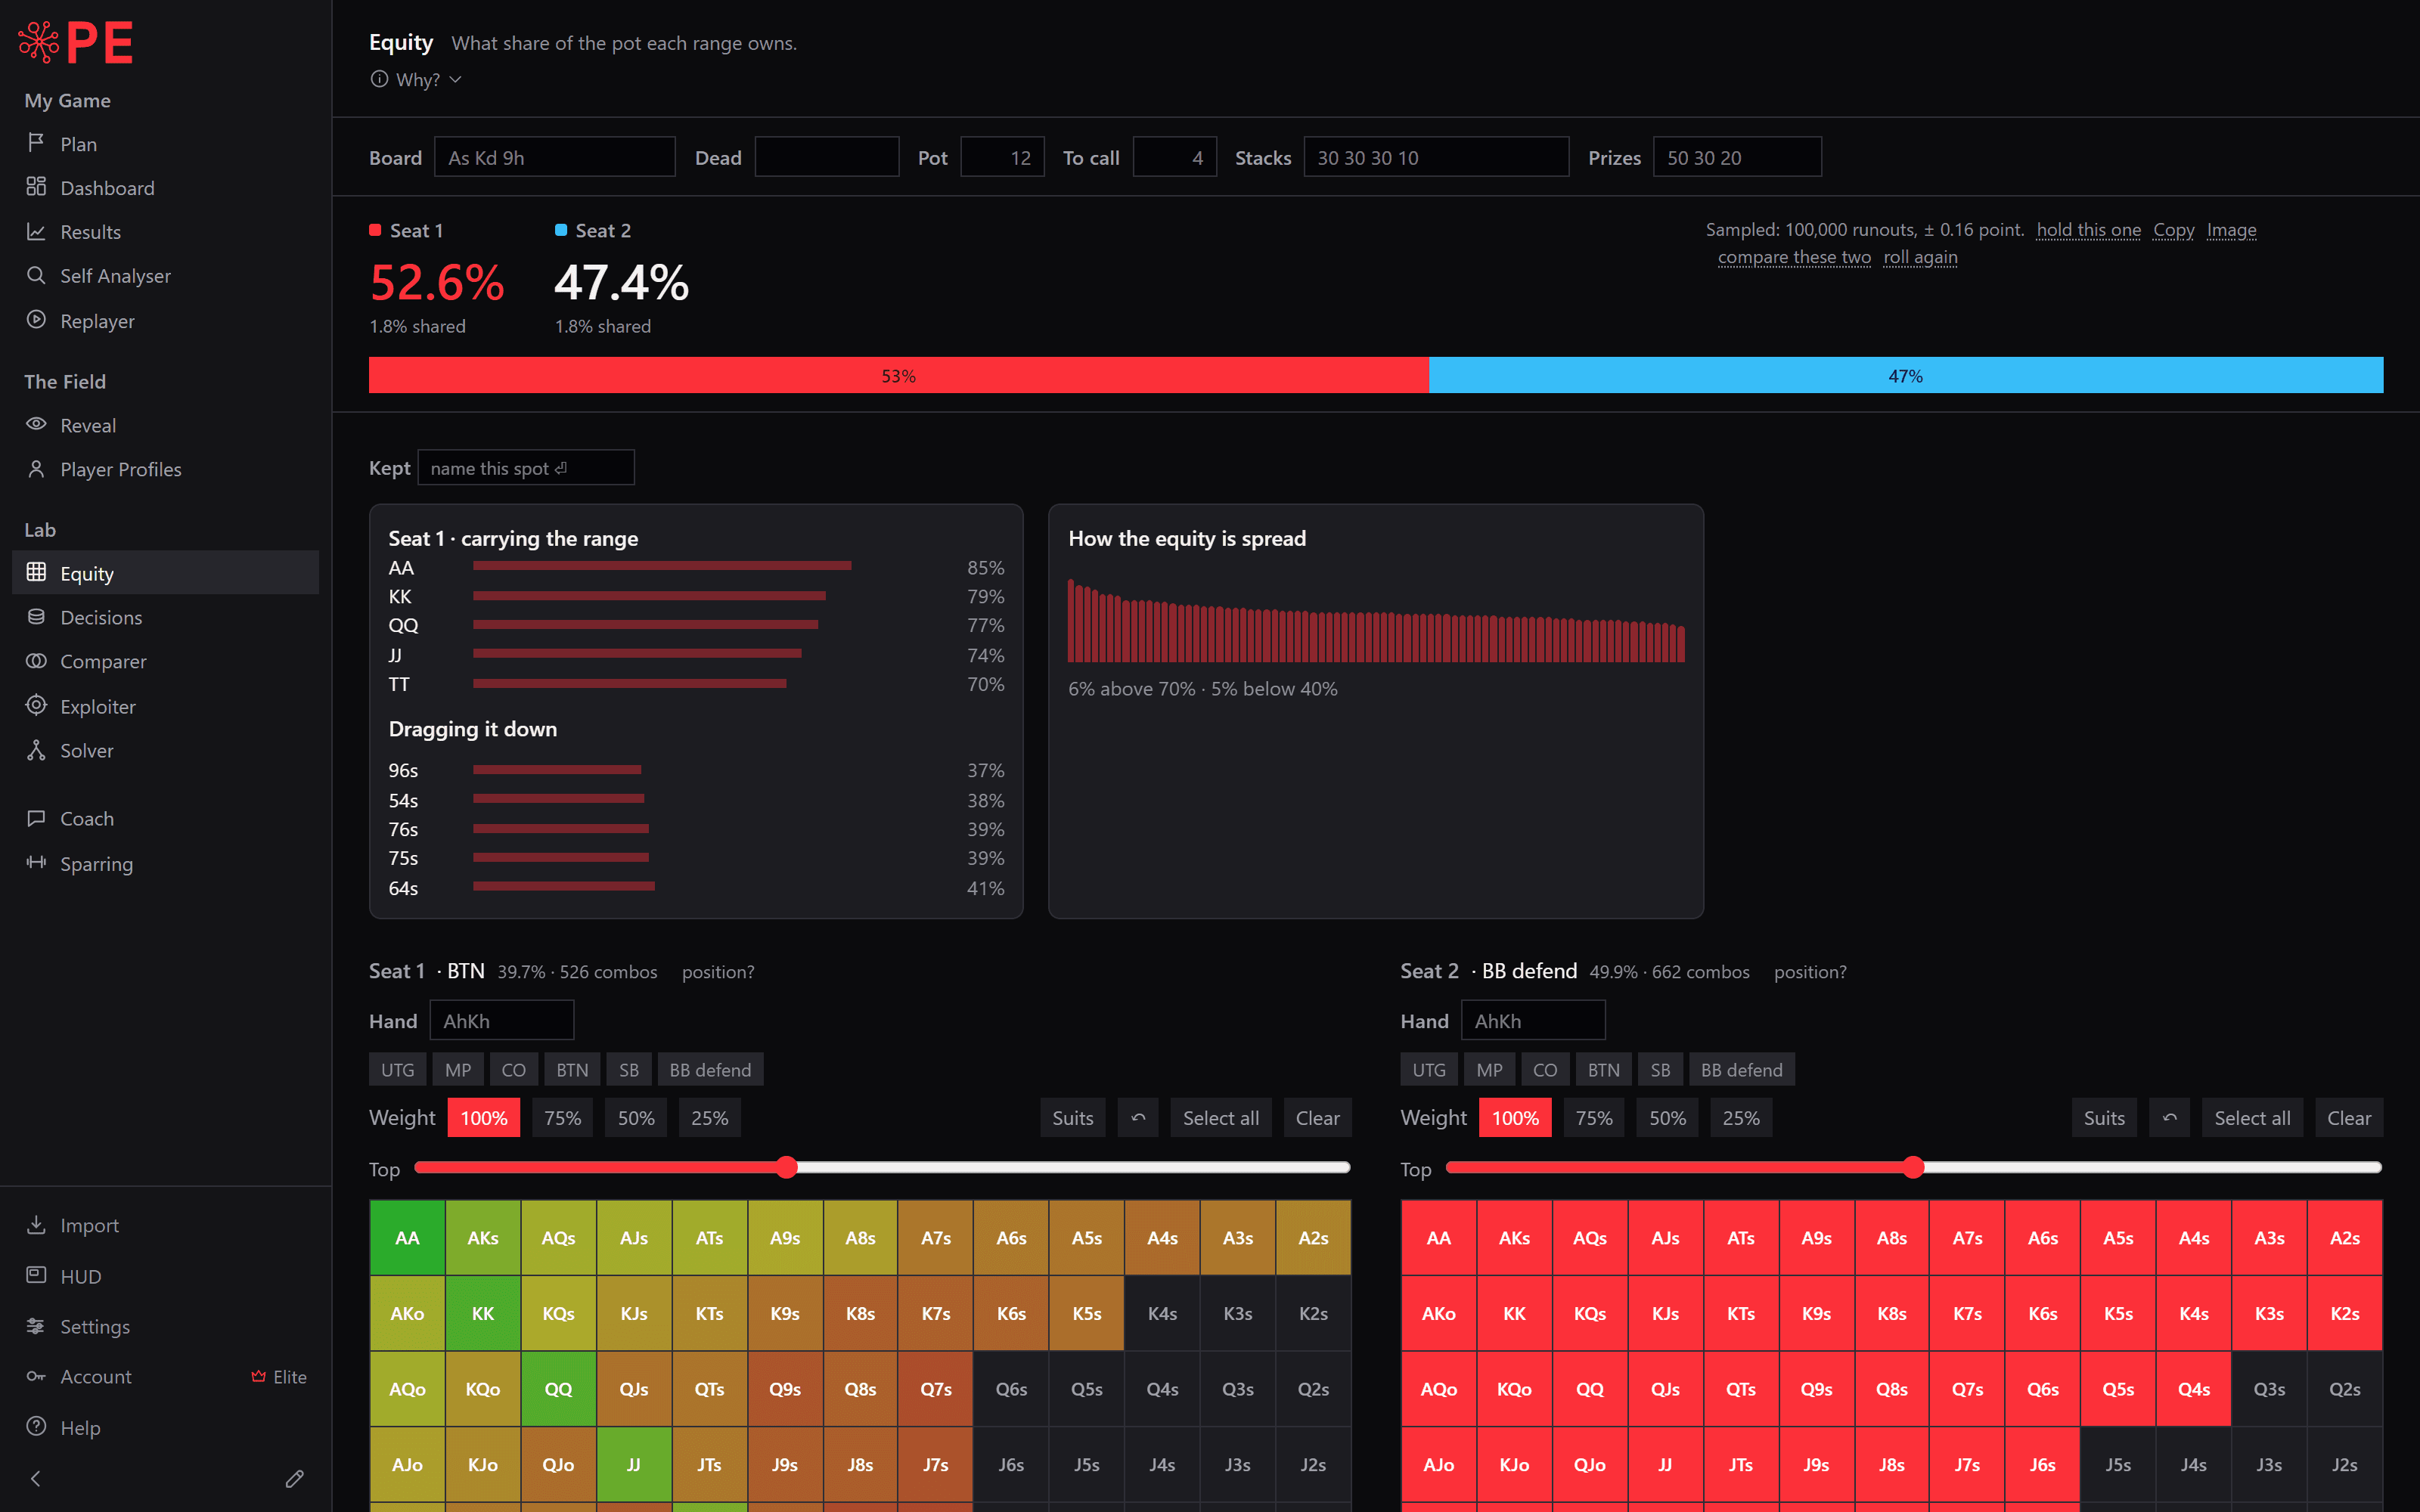Set Seat 2 weight to 75%
Image resolution: width=2420 pixels, height=1512 pixels.
click(1594, 1118)
